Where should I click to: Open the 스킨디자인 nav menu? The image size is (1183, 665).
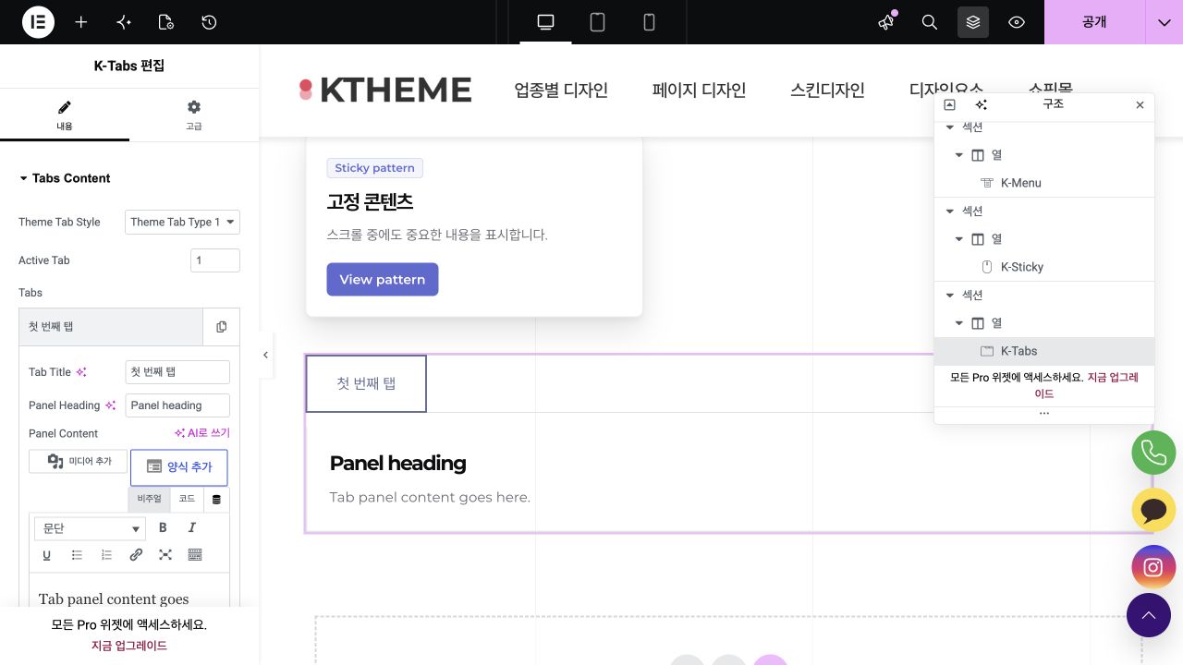827,91
